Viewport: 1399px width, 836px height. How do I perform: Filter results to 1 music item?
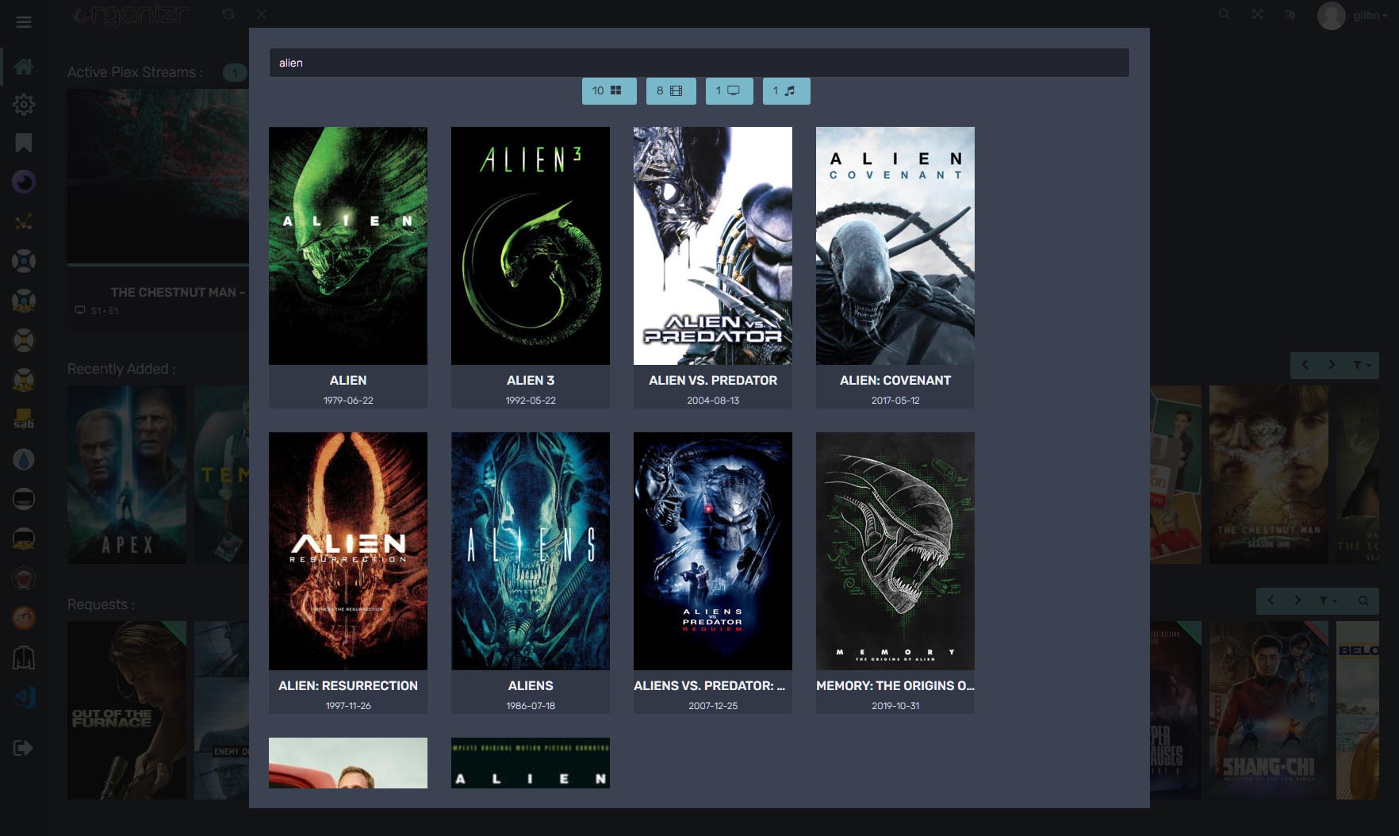(785, 91)
